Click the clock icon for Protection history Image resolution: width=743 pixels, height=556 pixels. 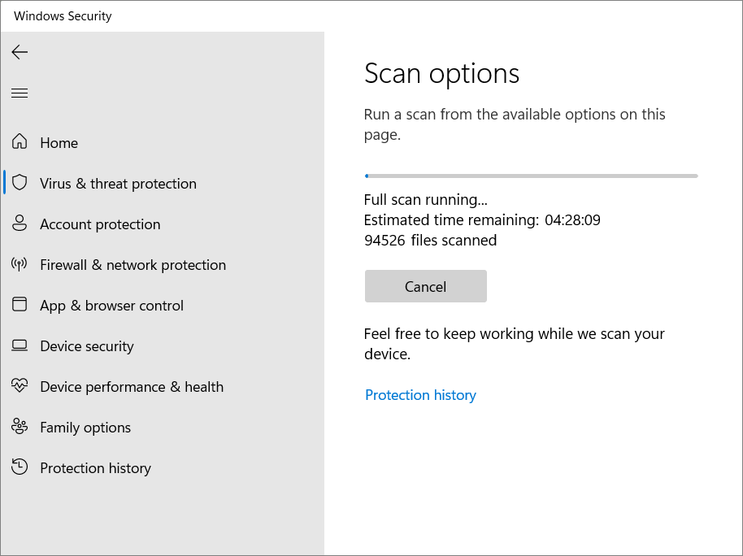point(20,467)
